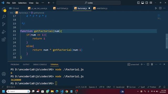Image resolution: width=168 pixels, height=94 pixels.
Task: Open terminal panel more actions ellipsis
Action: [156, 64]
